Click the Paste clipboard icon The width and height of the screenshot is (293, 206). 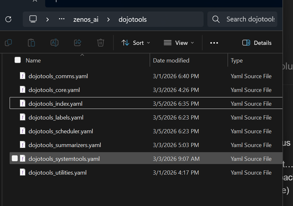pyautogui.click(x=31, y=43)
